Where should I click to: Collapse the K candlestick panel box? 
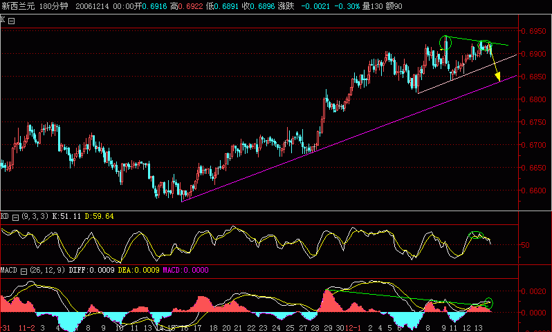click(x=12, y=21)
